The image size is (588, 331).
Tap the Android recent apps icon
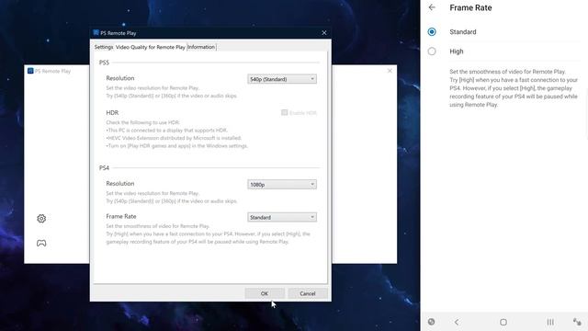click(x=550, y=322)
